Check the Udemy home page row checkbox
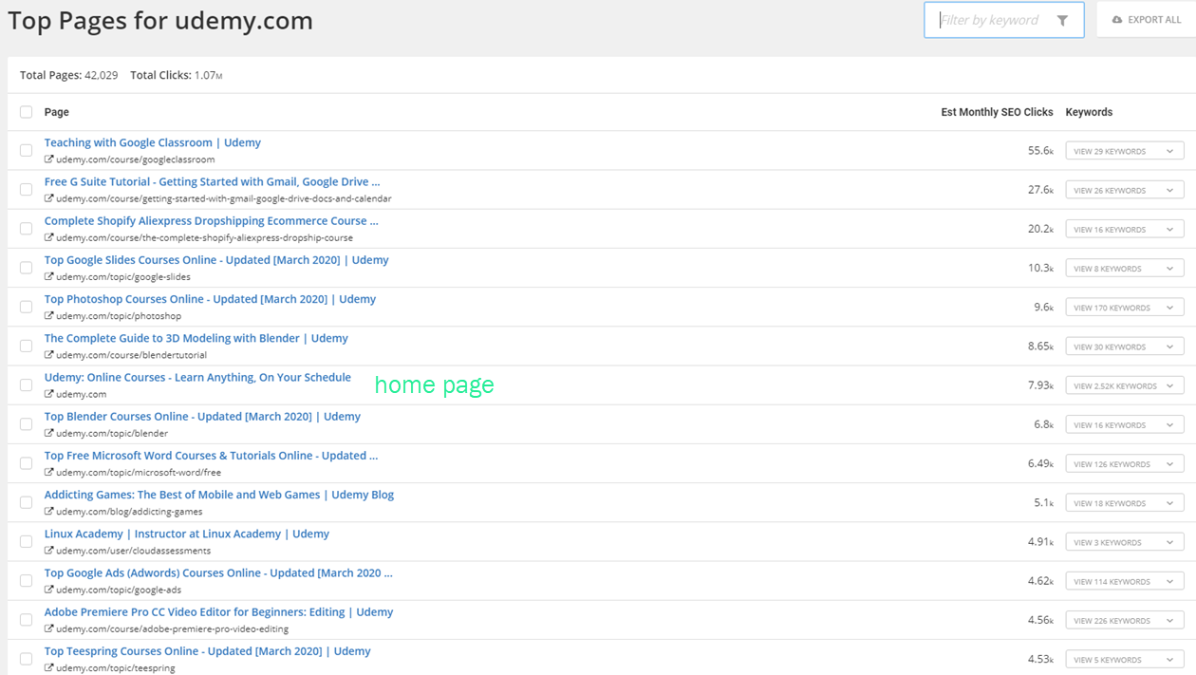 [26, 384]
